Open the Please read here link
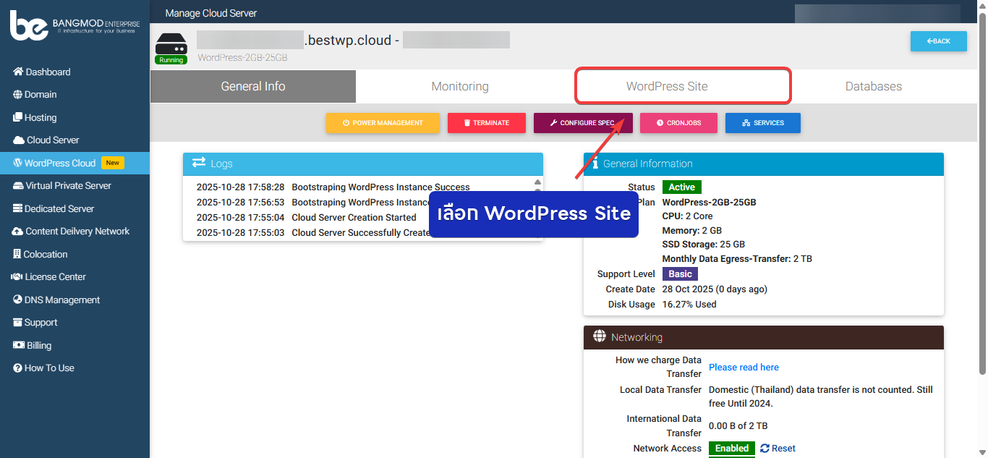The width and height of the screenshot is (988, 458). pyautogui.click(x=744, y=368)
